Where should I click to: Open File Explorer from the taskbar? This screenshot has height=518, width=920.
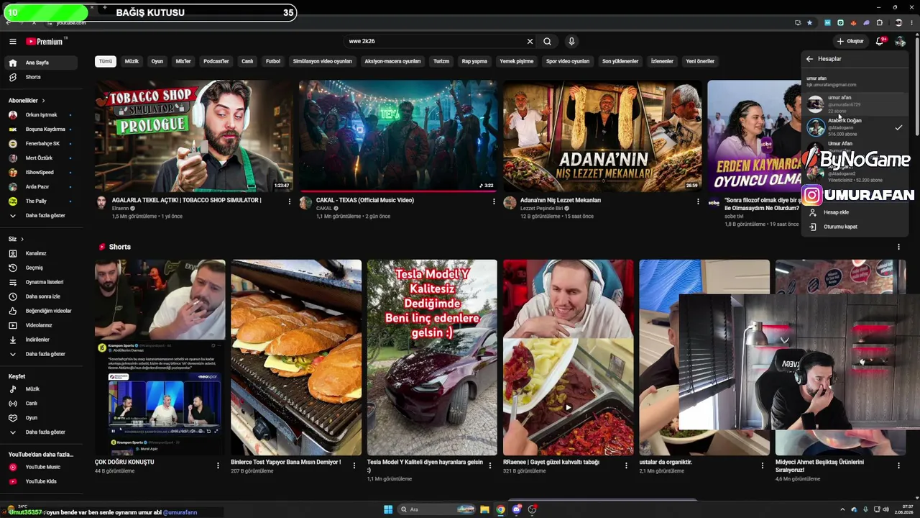[484, 509]
